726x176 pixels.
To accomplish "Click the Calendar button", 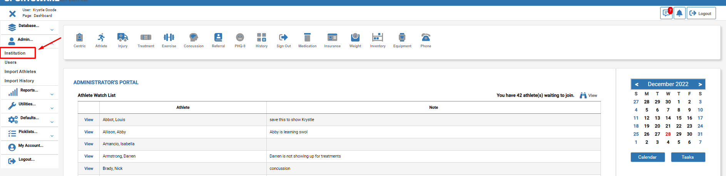I will point(647,157).
